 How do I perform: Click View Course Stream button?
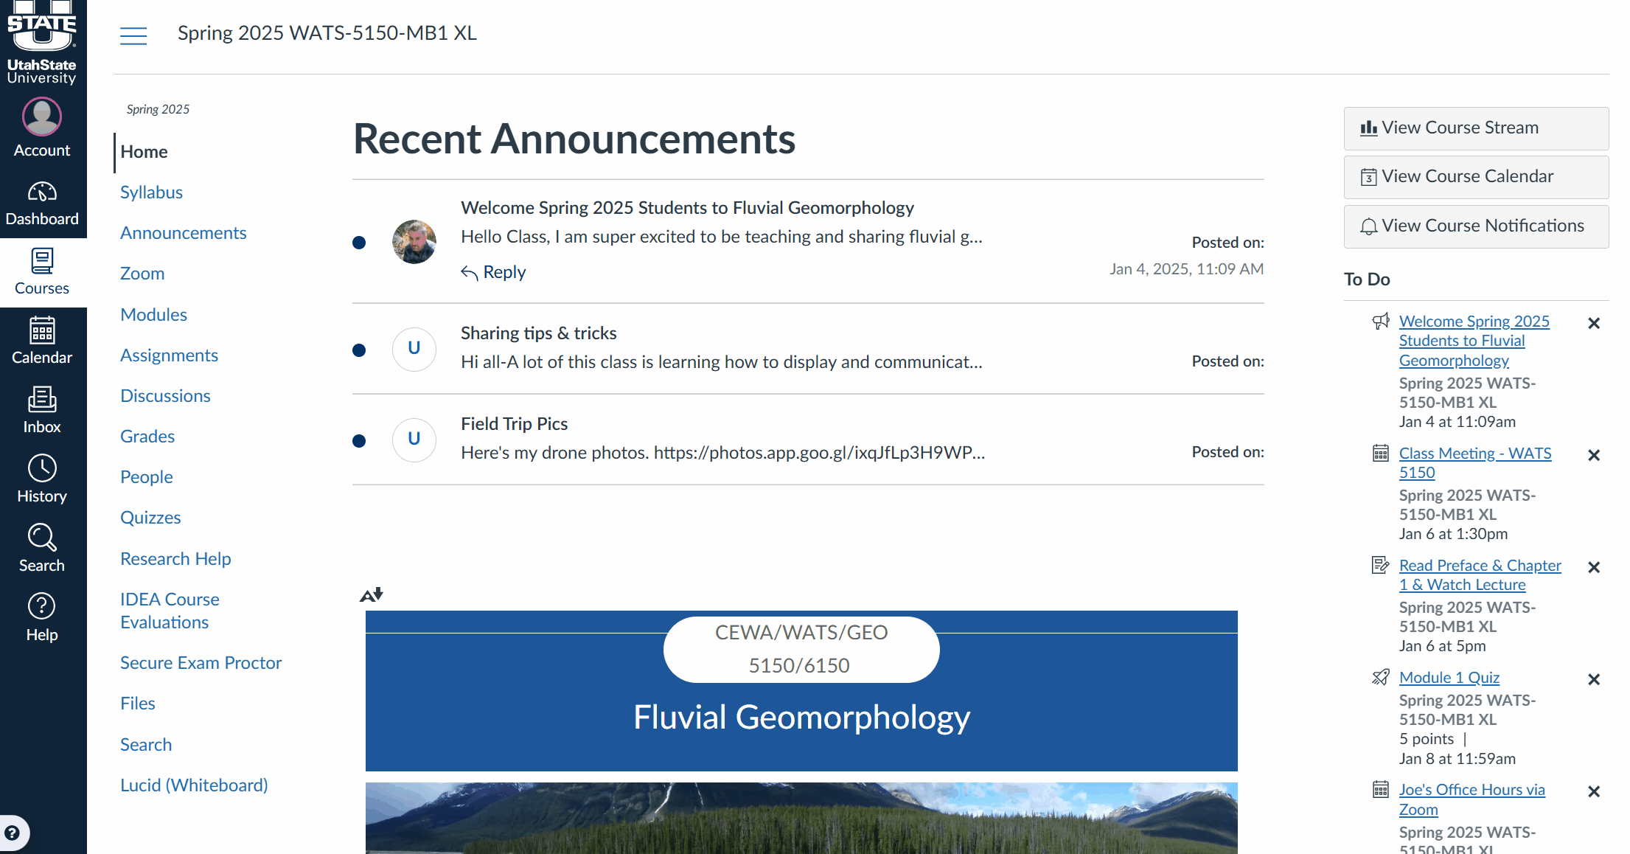1476,128
